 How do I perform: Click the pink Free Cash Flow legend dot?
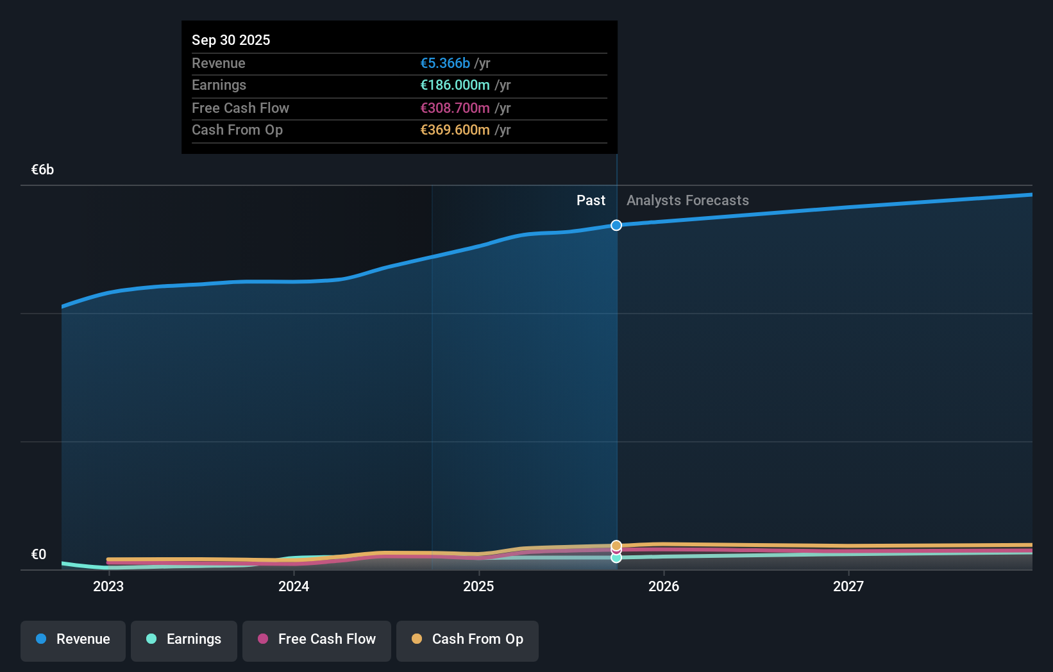point(264,639)
